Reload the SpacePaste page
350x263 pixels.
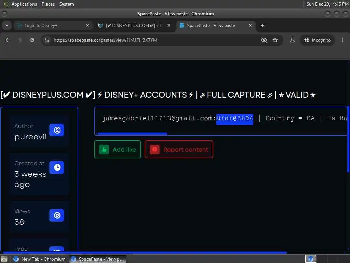(32, 40)
